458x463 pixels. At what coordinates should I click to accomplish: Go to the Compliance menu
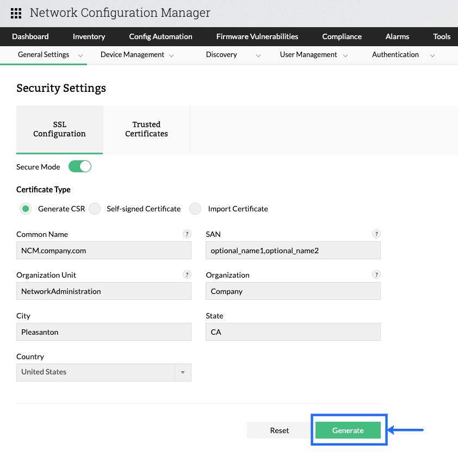[342, 36]
